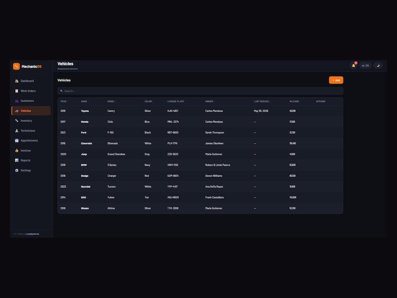
Task: Click the Work Orders clipboard icon
Action: coord(16,91)
